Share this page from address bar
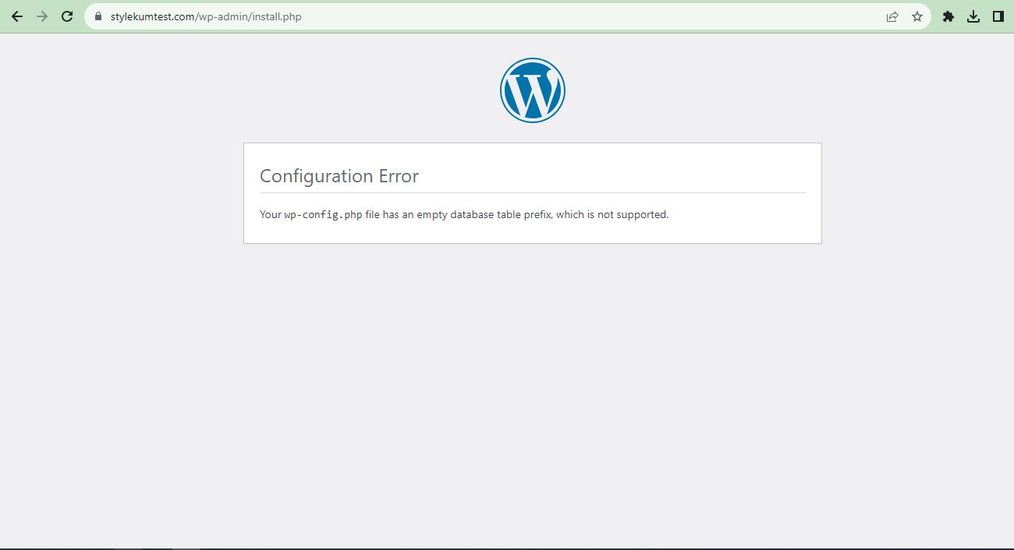The image size is (1014, 550). (x=892, y=16)
